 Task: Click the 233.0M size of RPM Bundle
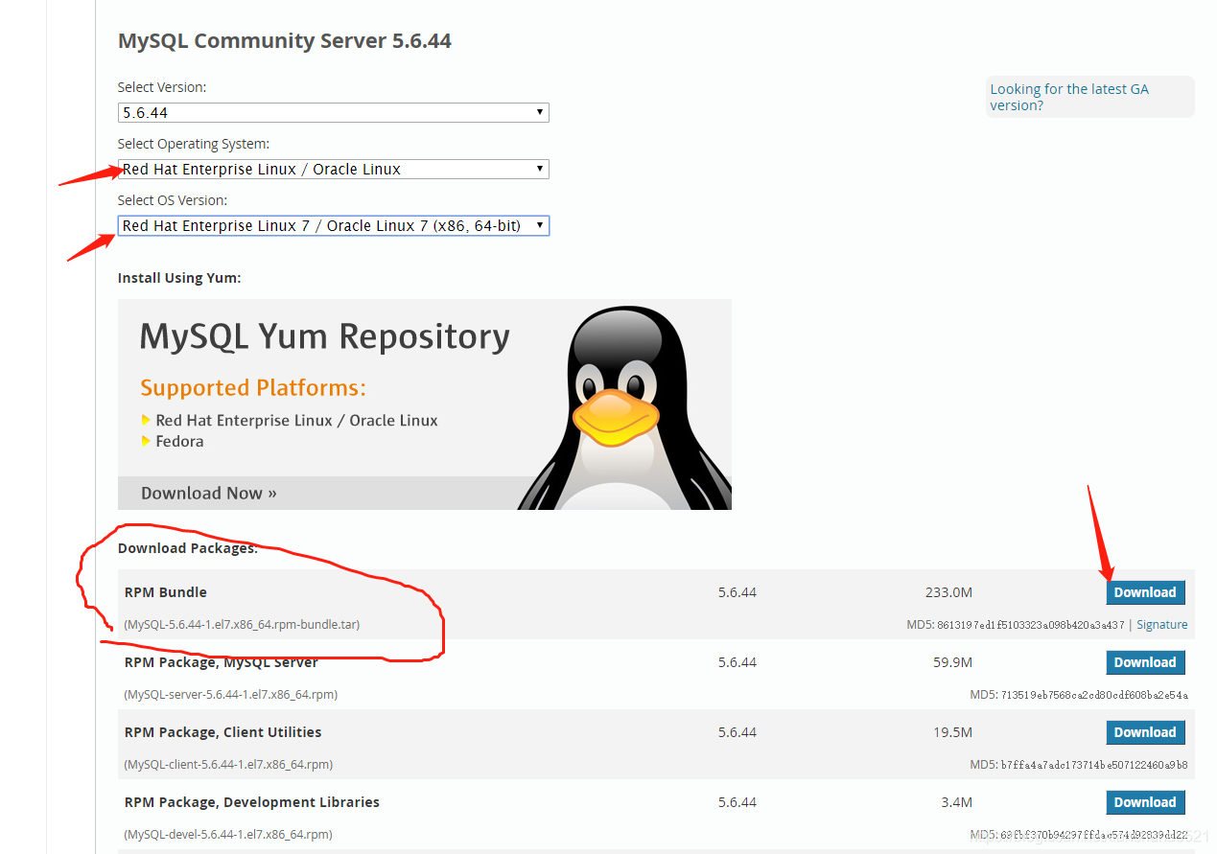tap(948, 592)
